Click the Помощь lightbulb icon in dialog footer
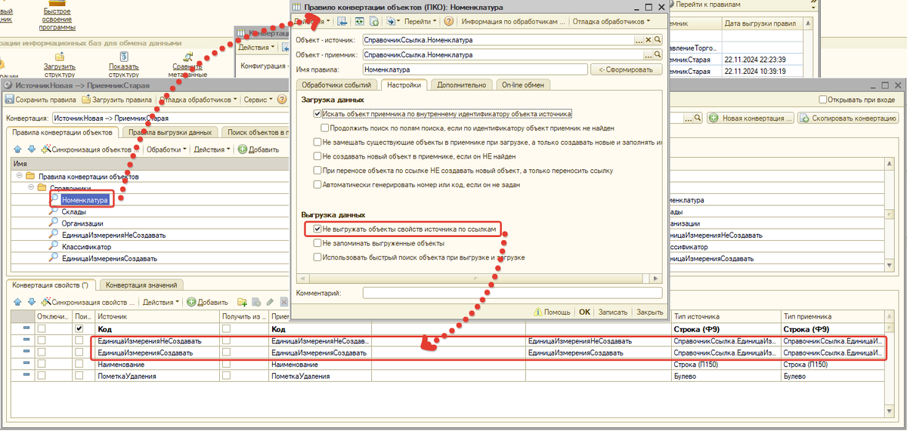This screenshot has width=907, height=431. pyautogui.click(x=538, y=312)
